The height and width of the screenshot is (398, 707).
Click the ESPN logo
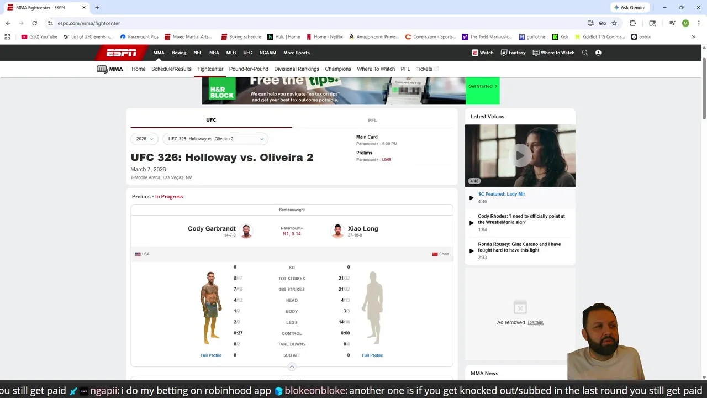122,53
